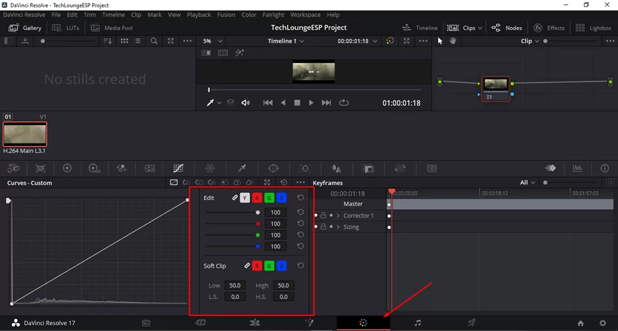Toggle Edit channel ganging link

click(x=235, y=197)
